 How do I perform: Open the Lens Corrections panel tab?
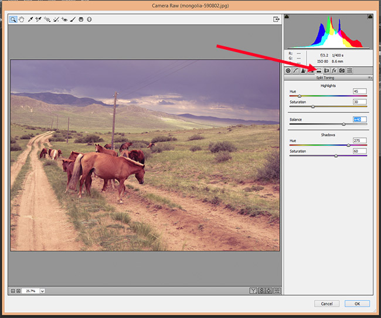(x=326, y=71)
